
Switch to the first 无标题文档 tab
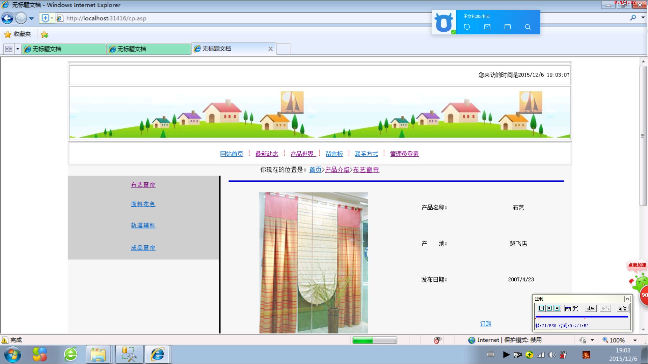(64, 49)
